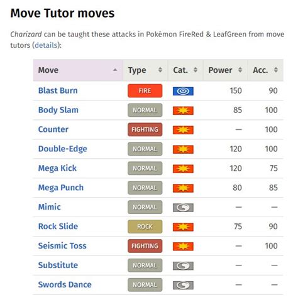The height and width of the screenshot is (300, 298).
Task: Click the status category icon for Swords Dance
Action: tap(183, 285)
